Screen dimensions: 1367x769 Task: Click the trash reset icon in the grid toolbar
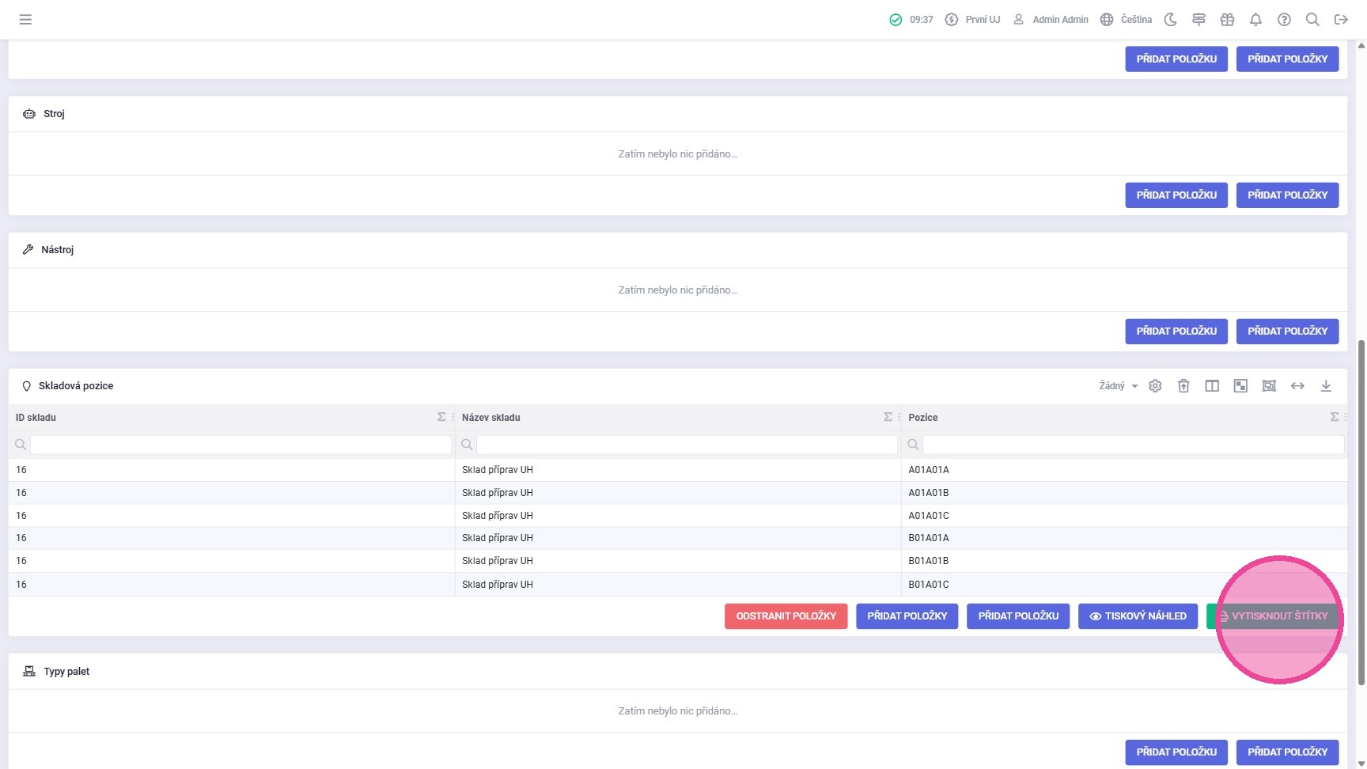click(x=1183, y=386)
